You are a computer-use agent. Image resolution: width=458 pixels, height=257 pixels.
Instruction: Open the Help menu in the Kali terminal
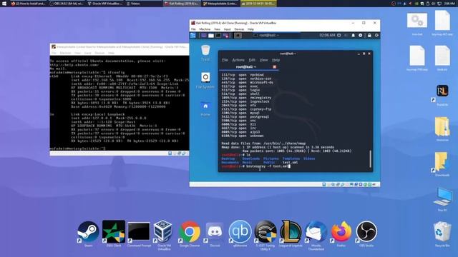click(x=276, y=60)
